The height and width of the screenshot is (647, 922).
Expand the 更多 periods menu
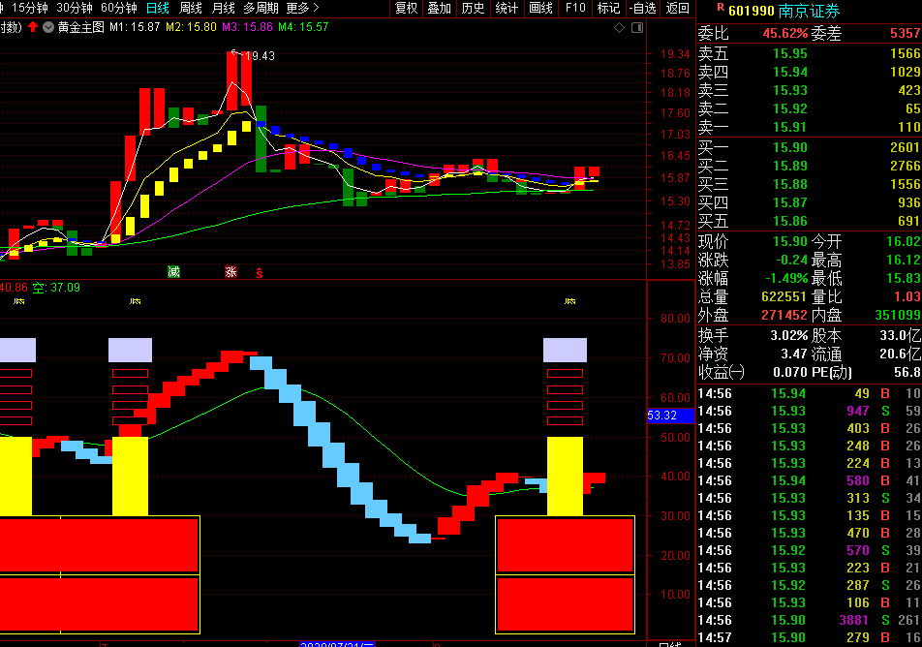coord(302,8)
